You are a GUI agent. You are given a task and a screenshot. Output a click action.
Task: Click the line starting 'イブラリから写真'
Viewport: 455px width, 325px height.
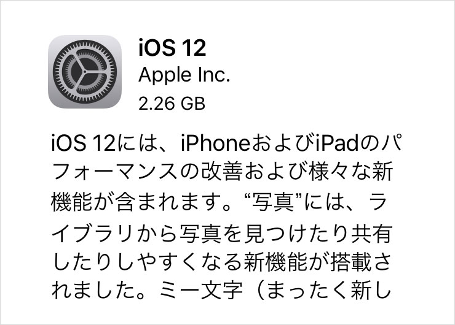(x=223, y=234)
